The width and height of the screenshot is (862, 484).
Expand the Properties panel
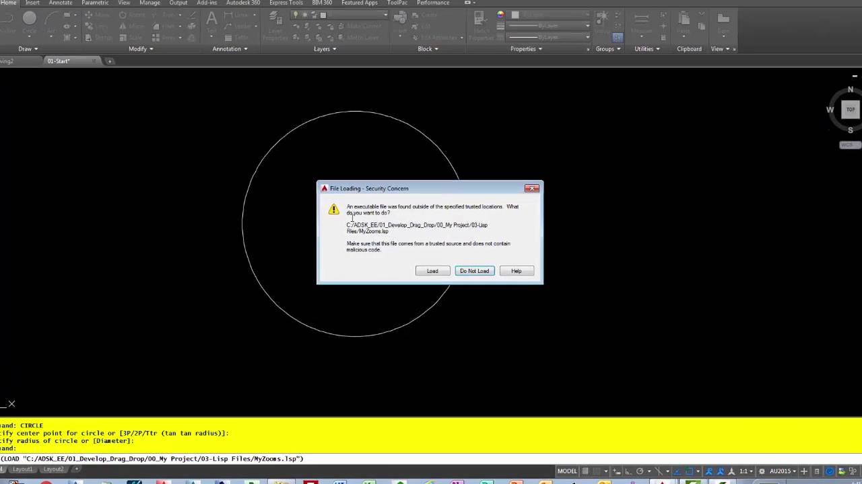[x=527, y=49]
